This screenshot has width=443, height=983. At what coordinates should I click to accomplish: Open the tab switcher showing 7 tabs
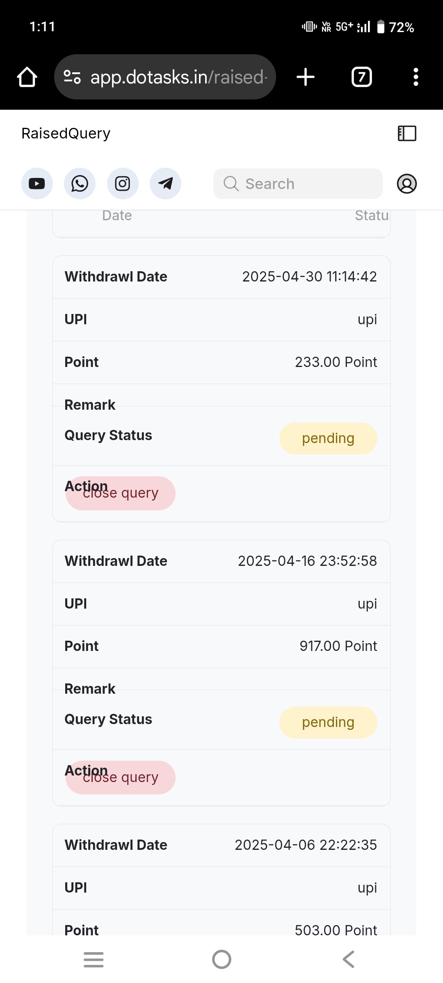362,77
